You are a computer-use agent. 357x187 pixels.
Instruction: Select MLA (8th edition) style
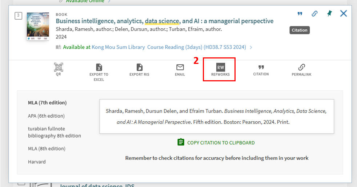[x=47, y=149]
